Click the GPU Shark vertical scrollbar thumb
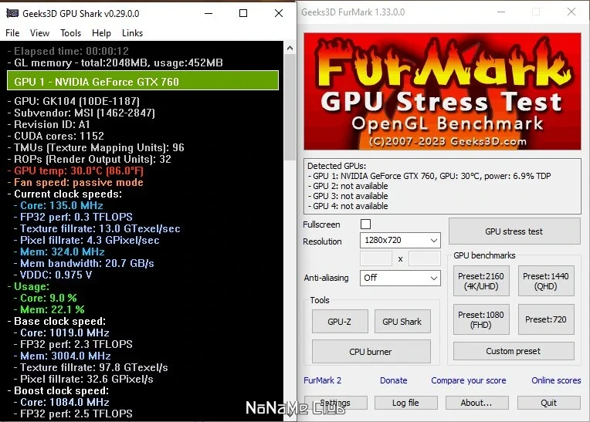 [290, 107]
